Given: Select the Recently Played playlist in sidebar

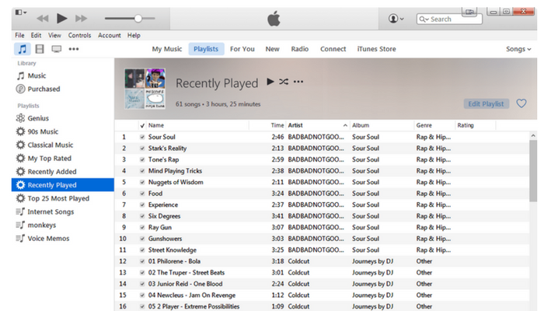Looking at the screenshot, I should pyautogui.click(x=62, y=185).
